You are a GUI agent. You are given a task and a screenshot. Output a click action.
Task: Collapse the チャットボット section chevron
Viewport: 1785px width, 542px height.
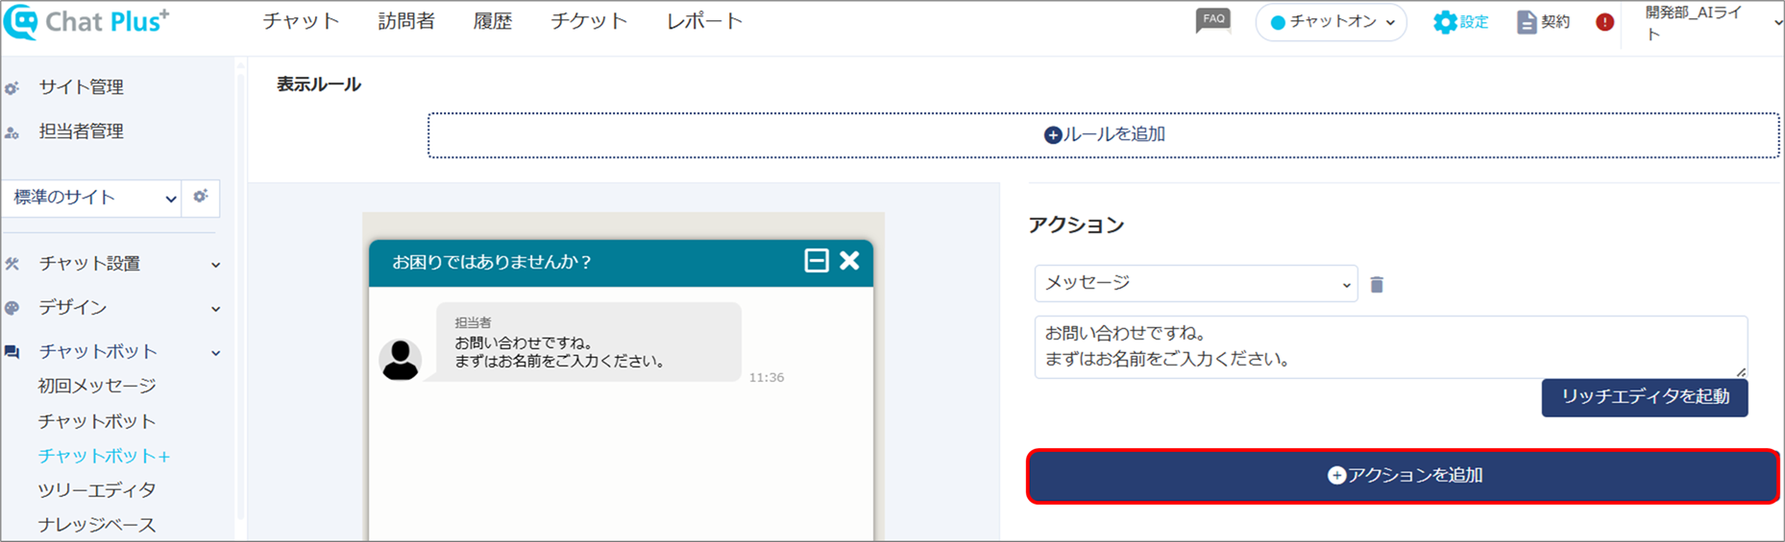(x=215, y=353)
